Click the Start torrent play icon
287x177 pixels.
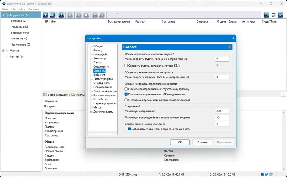point(79,15)
